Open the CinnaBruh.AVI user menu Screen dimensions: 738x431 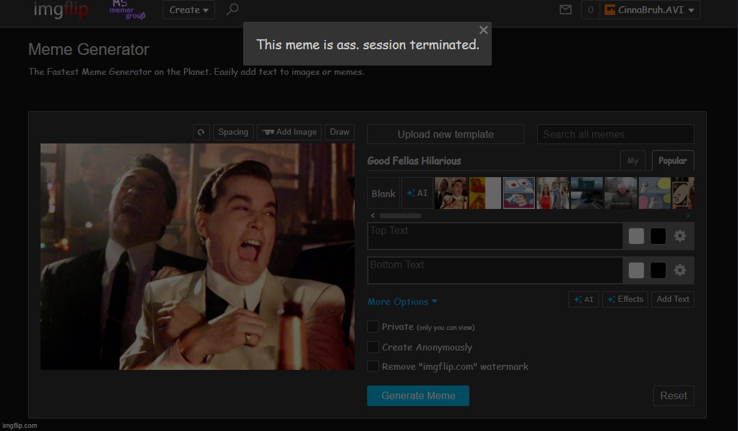click(650, 10)
